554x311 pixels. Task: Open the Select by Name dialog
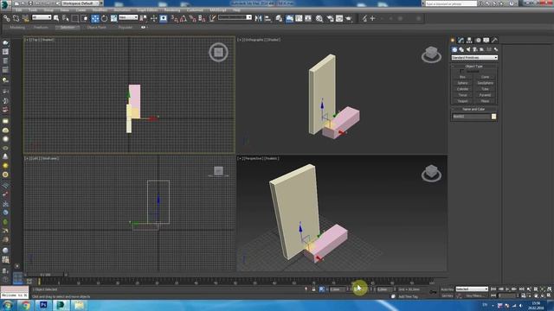pyautogui.click(x=66, y=18)
